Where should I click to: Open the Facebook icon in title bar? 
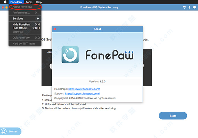[x=189, y=8]
